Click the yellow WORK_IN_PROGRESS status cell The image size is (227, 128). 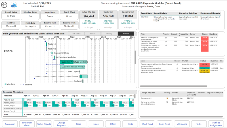(x=204, y=71)
